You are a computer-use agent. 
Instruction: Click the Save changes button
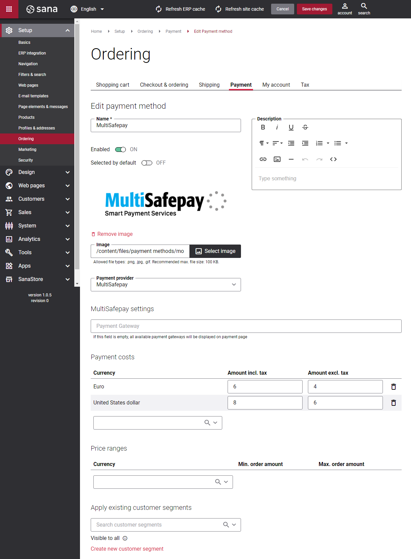315,9
